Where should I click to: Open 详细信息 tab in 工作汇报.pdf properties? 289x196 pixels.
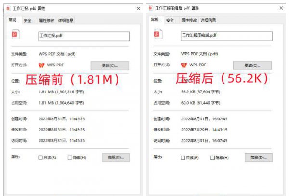[x=66, y=21]
